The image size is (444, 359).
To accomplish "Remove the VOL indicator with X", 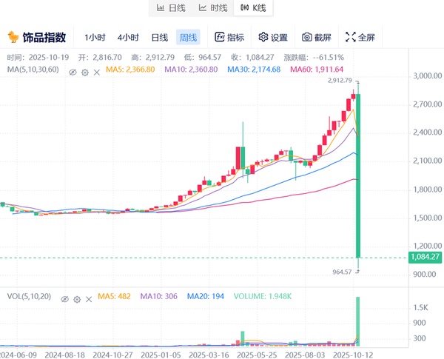I will click(x=88, y=298).
